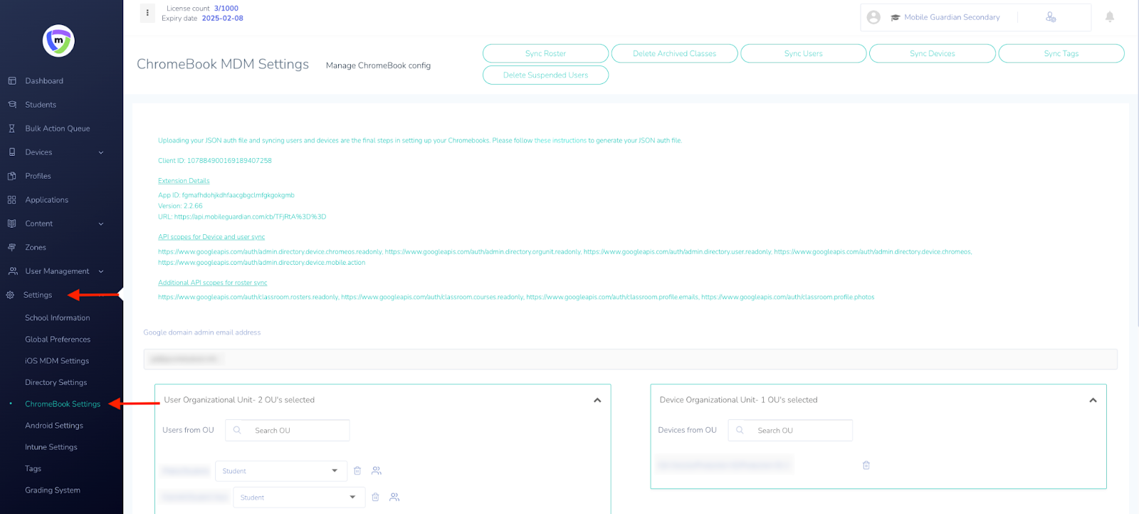
Task: Click the Version 2.2.66 text
Action: coord(180,206)
